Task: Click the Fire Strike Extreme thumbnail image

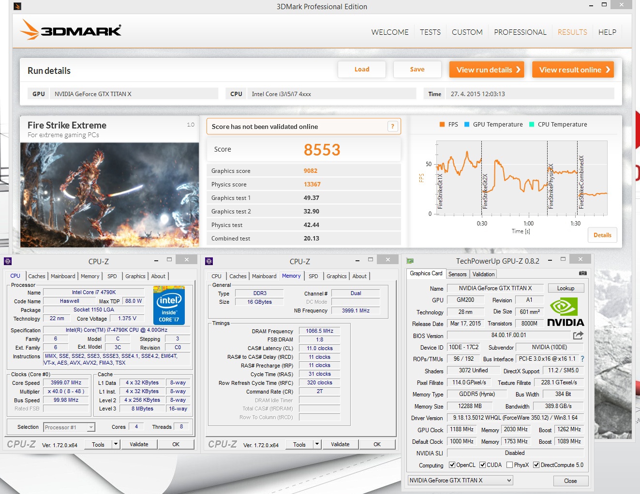Action: point(110,195)
